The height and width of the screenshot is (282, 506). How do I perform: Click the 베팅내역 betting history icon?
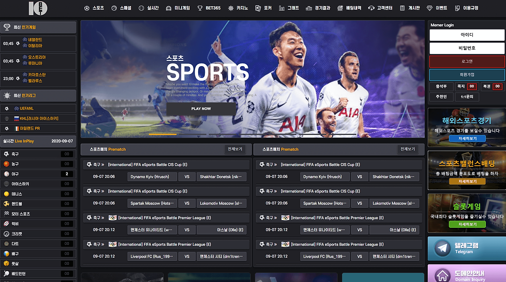340,8
